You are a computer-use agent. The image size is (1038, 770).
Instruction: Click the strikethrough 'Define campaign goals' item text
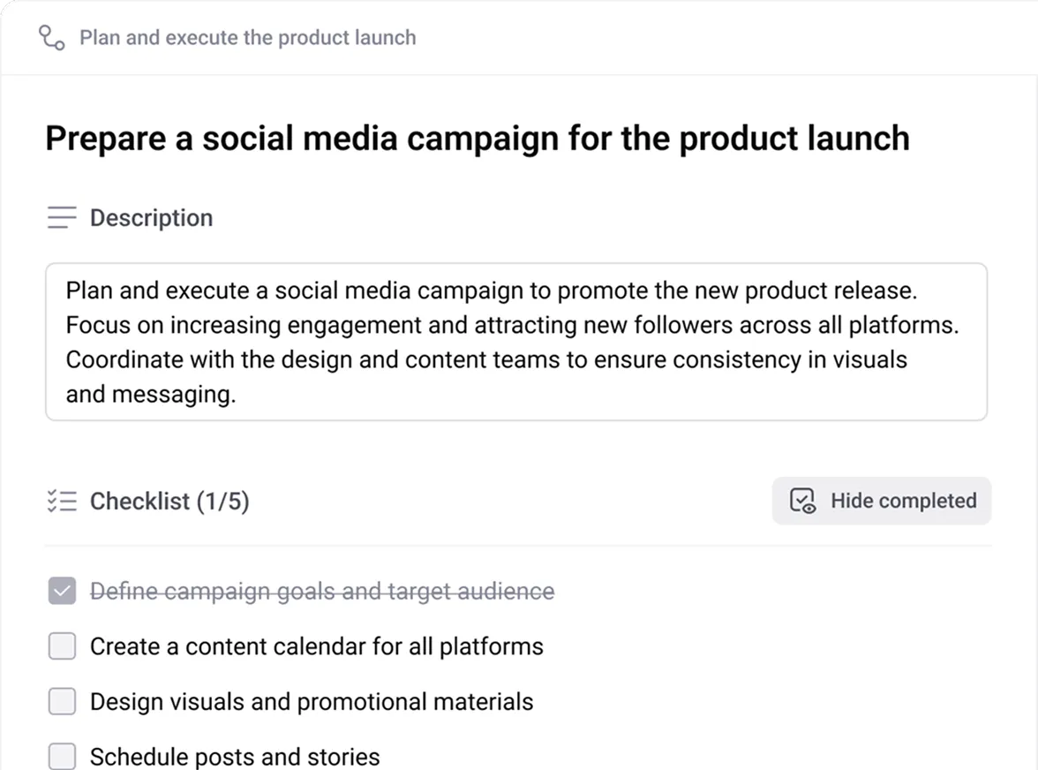coord(322,592)
